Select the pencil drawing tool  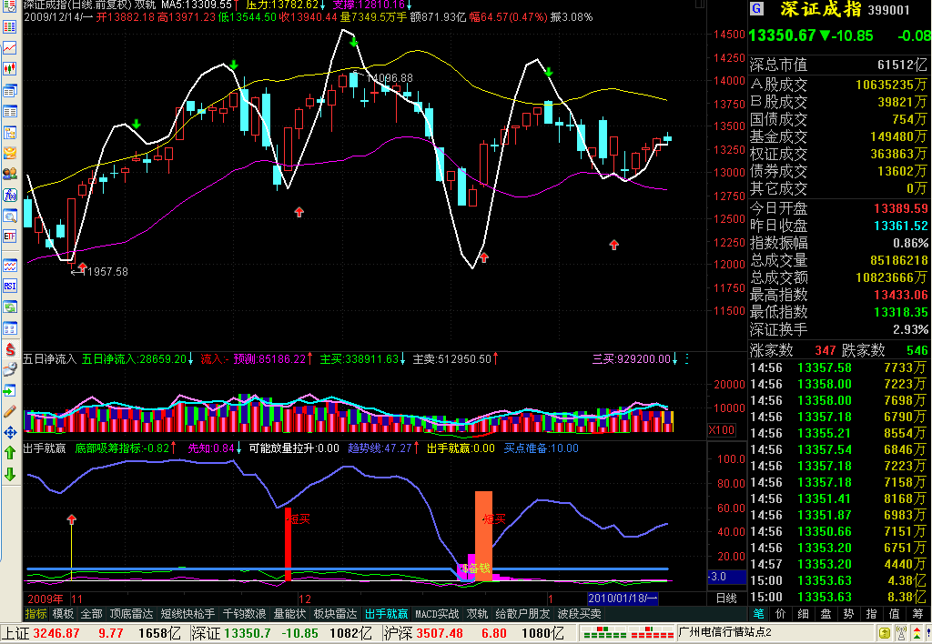tap(9, 412)
